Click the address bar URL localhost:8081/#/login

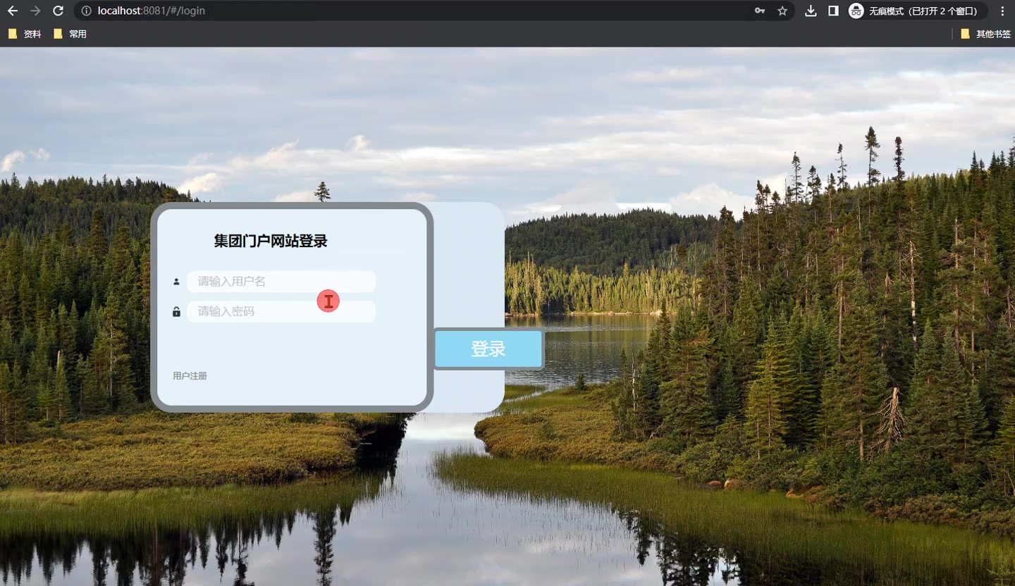pos(152,11)
